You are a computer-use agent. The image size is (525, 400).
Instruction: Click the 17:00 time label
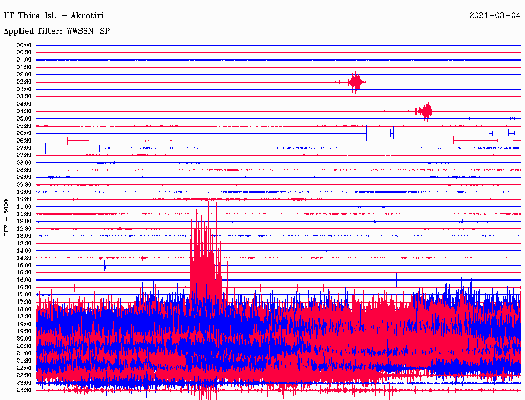(x=24, y=295)
